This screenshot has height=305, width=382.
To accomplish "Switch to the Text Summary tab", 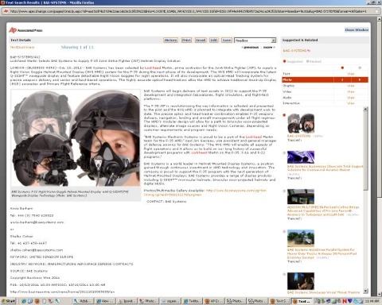I will 22,47.
